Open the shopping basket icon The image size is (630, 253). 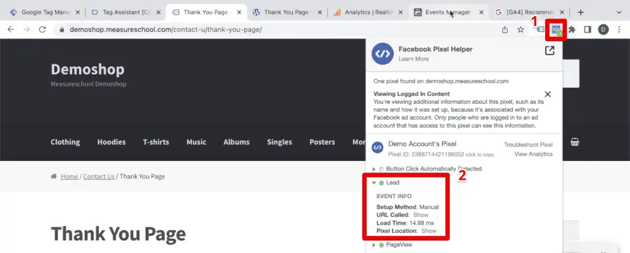[x=575, y=142]
